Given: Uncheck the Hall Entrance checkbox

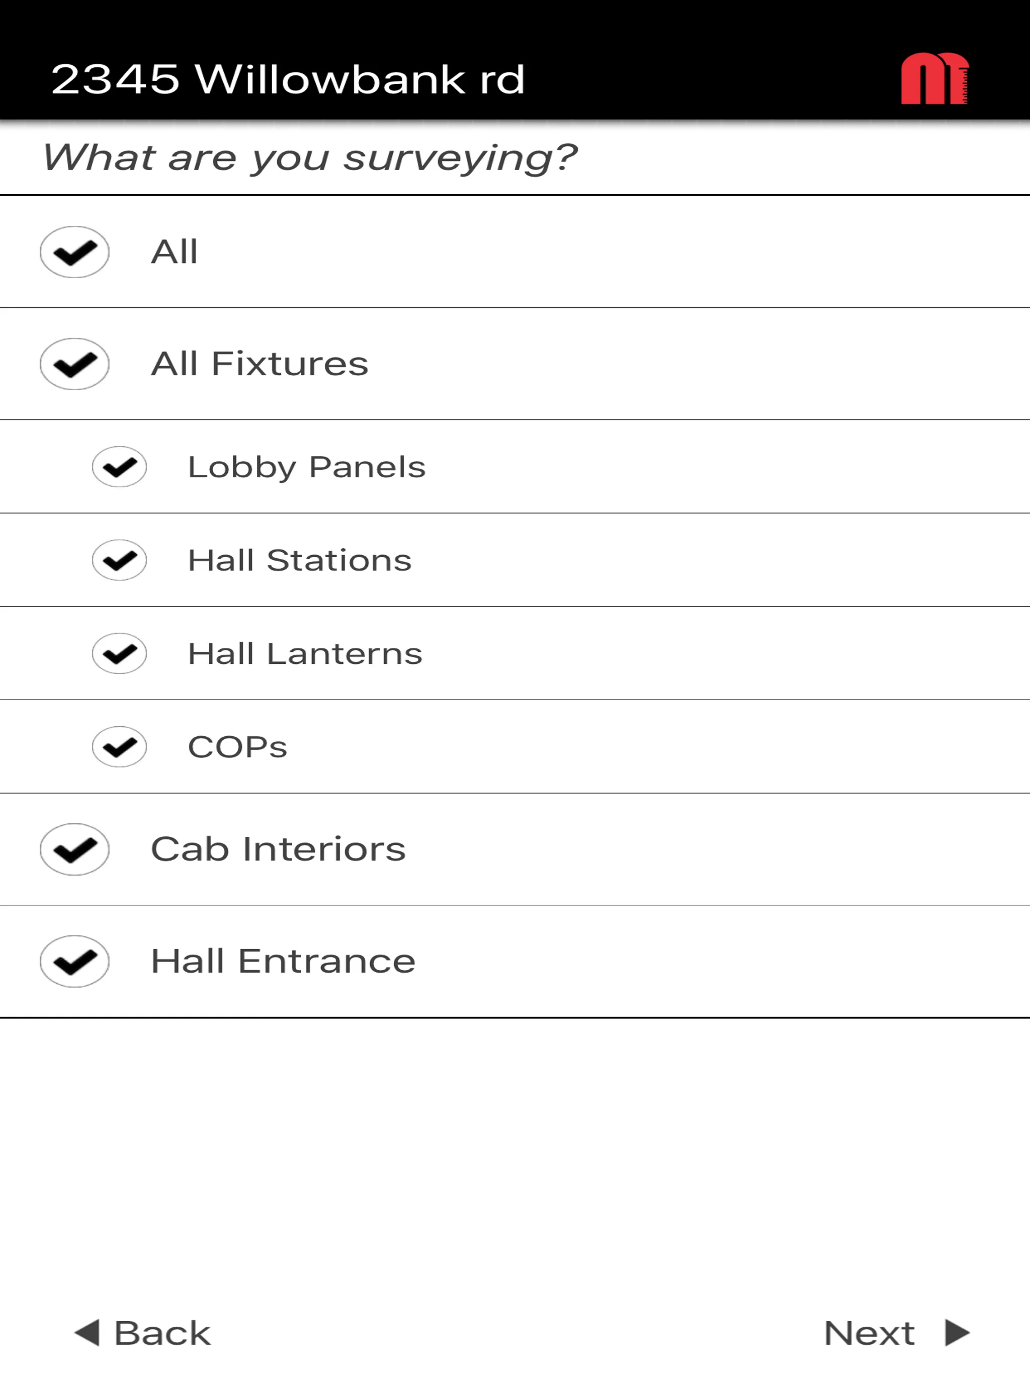Looking at the screenshot, I should pos(74,962).
